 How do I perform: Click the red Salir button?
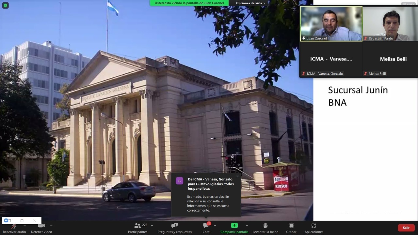406,228
